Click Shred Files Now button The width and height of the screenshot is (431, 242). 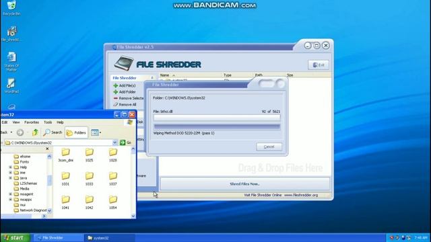tap(245, 184)
